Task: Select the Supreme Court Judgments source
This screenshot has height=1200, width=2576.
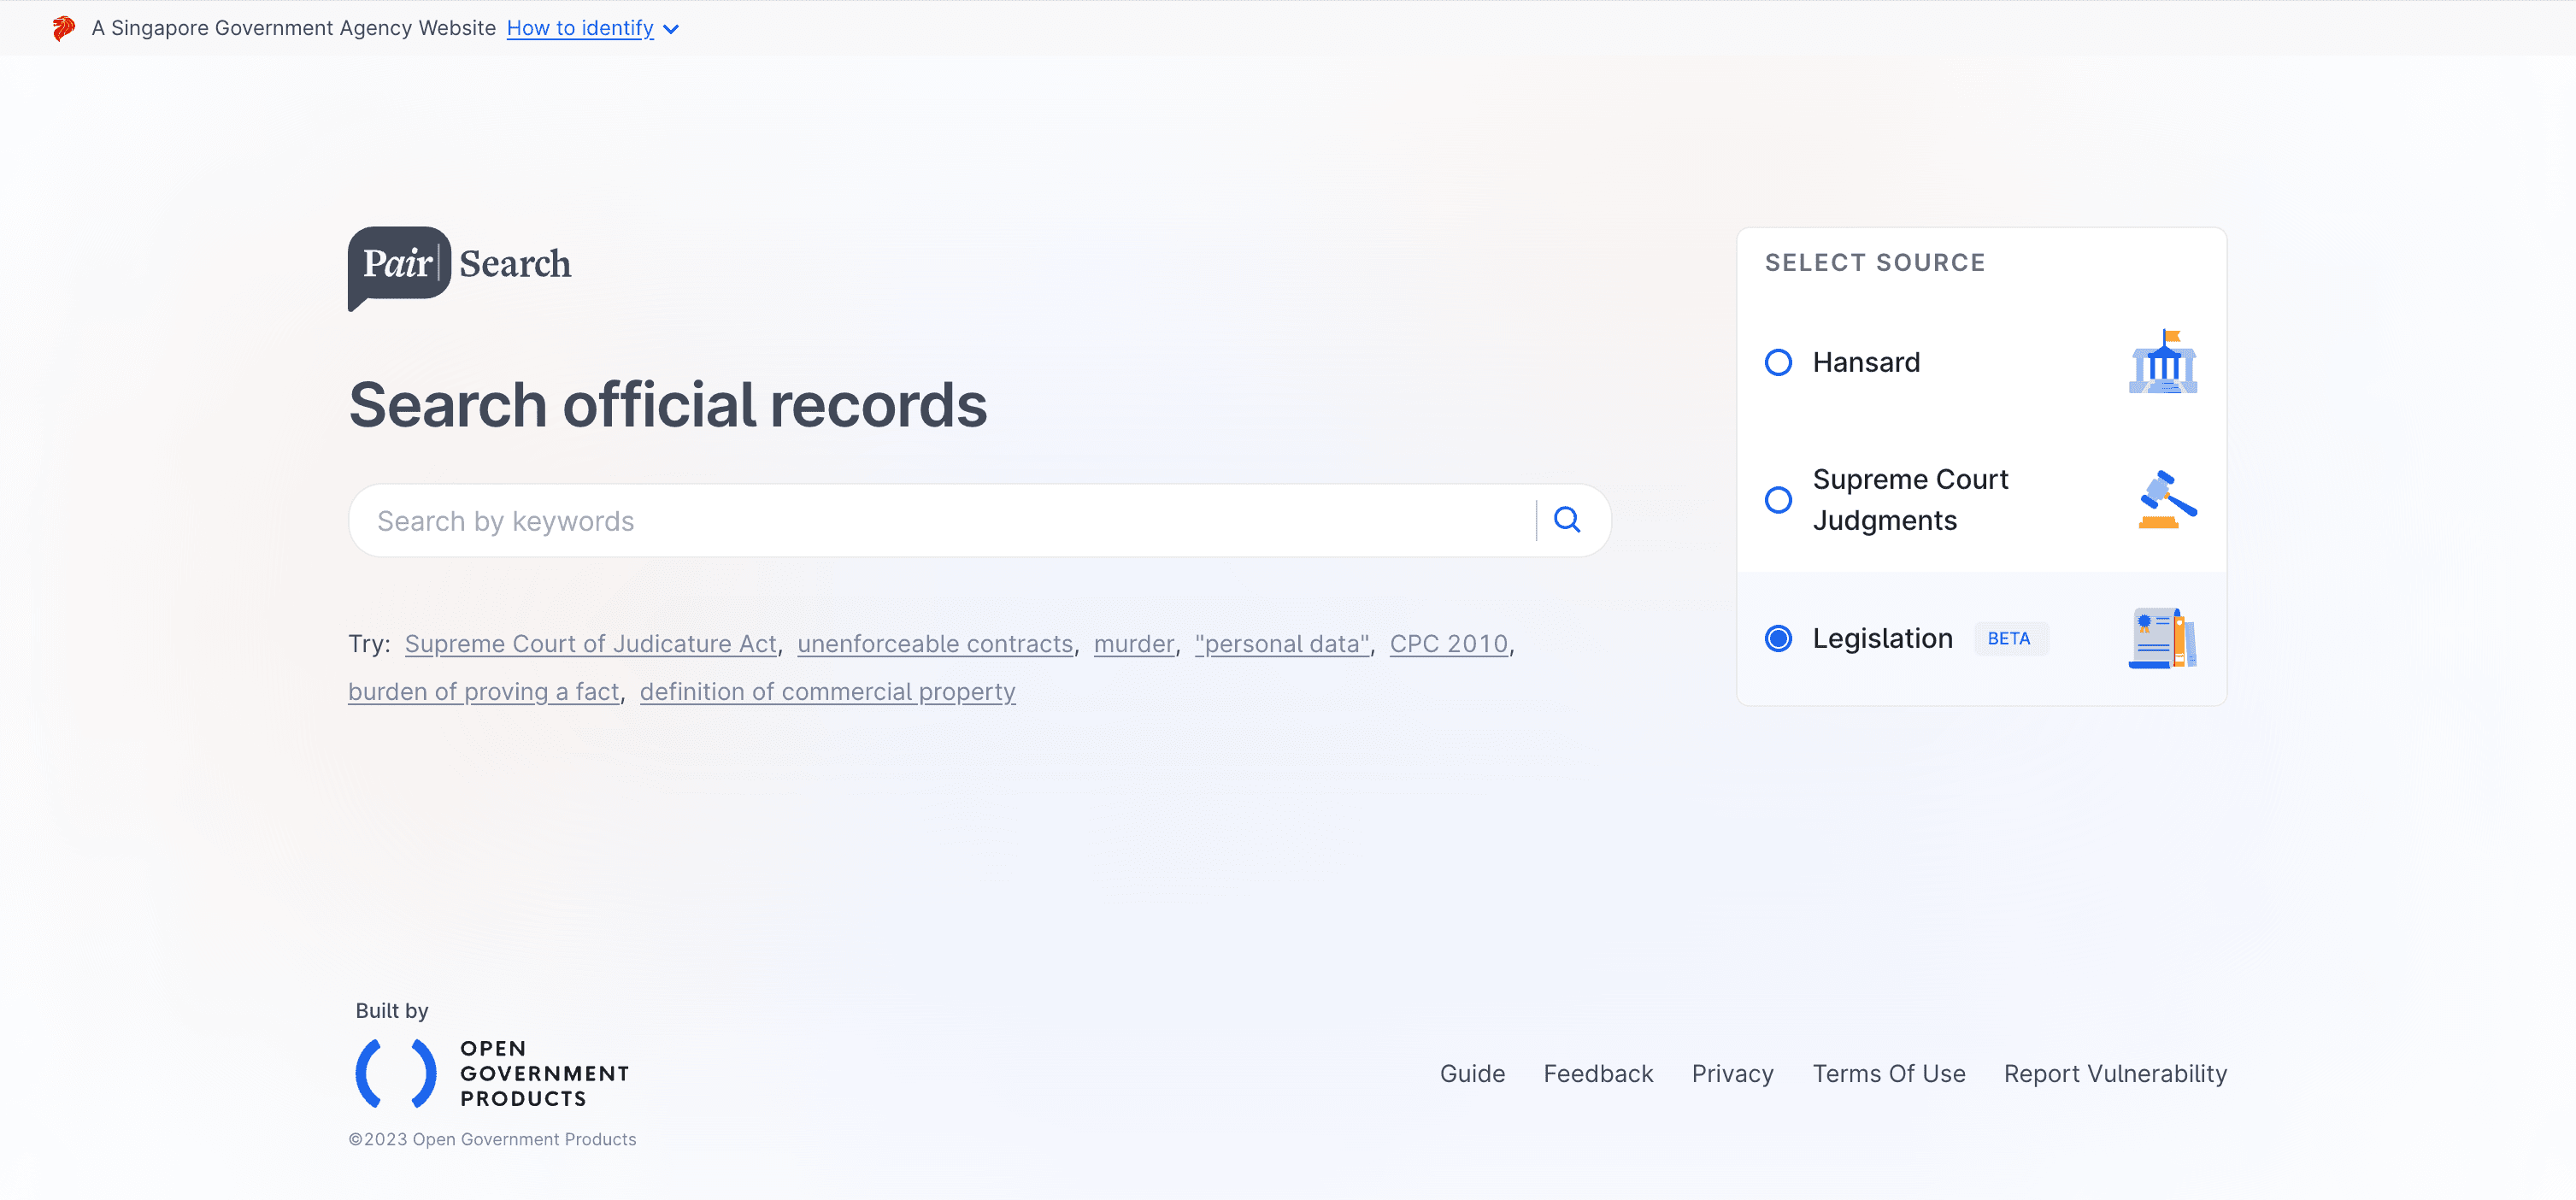Action: click(1778, 500)
